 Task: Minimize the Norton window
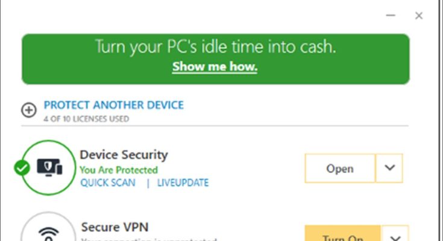pos(390,16)
